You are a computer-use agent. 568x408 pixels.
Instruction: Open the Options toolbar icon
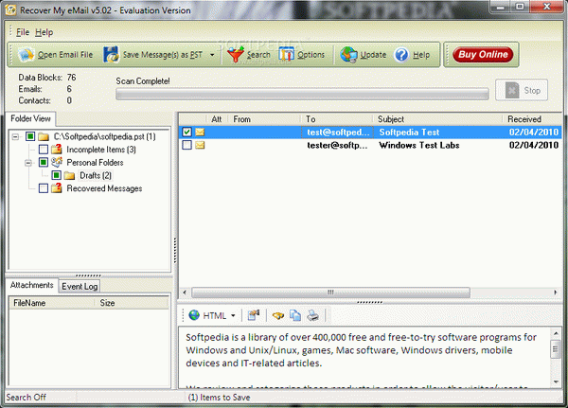tap(287, 55)
